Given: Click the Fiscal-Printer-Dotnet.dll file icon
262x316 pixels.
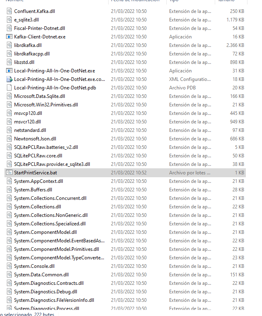Looking at the screenshot, I should [x=9, y=28].
